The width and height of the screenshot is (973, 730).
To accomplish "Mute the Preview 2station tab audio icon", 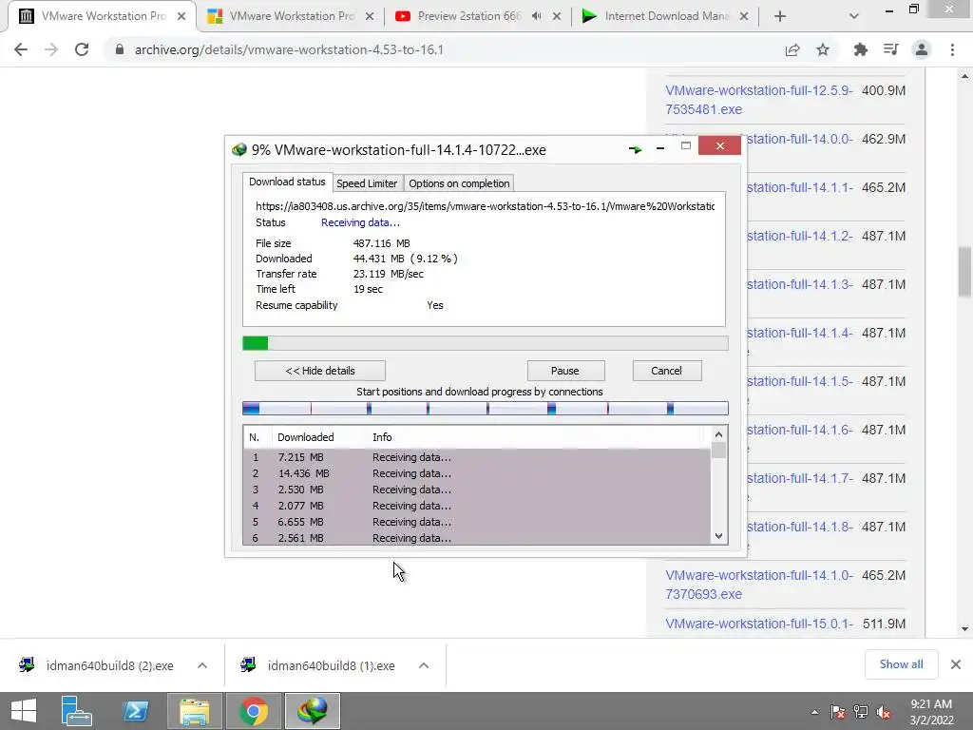I will coord(536,16).
